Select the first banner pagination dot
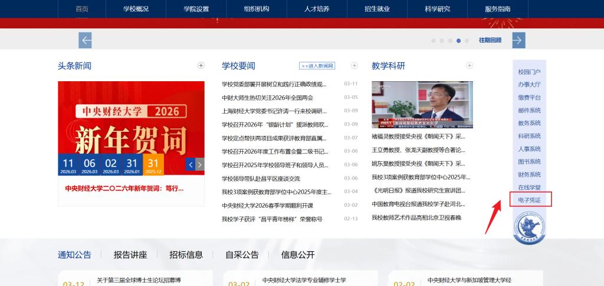Screen dimensions: 604x286 click(434, 41)
